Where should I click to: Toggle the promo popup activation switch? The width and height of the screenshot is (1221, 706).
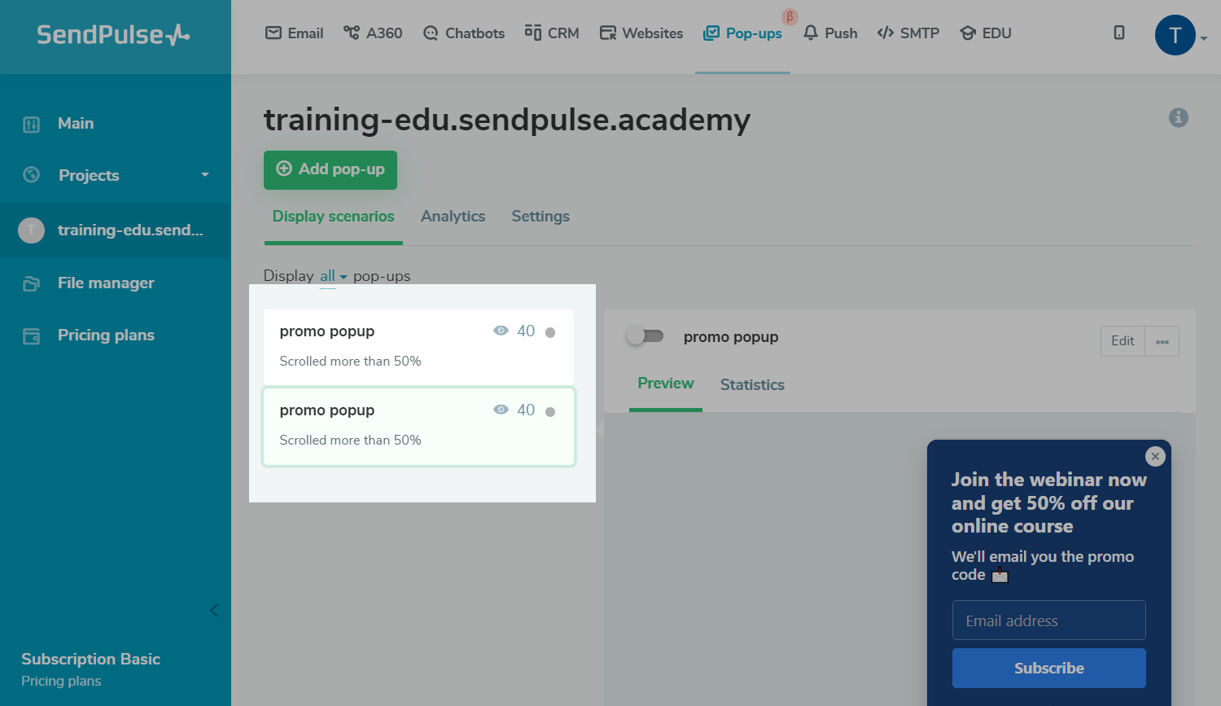646,335
